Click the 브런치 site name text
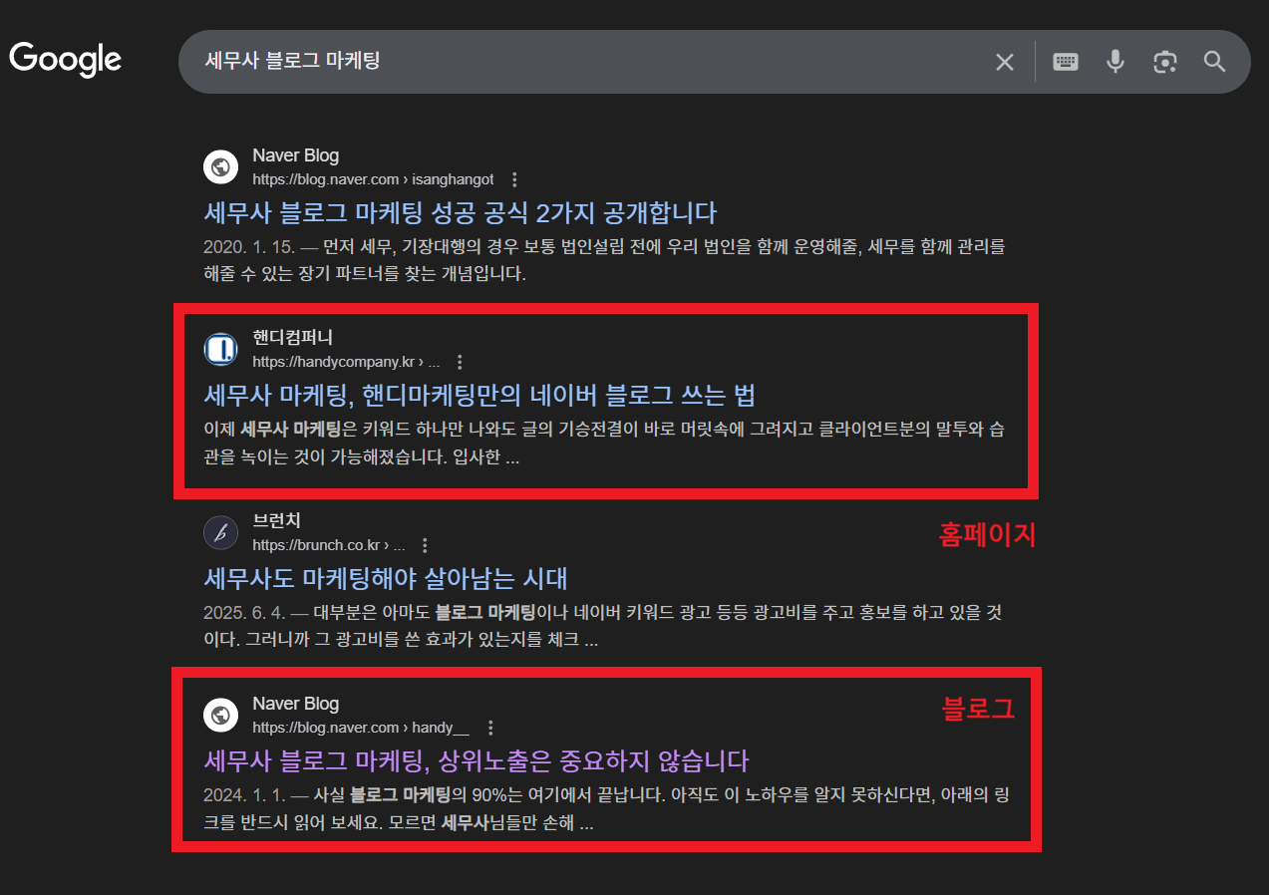Screen dimensions: 1269x895 coord(276,520)
